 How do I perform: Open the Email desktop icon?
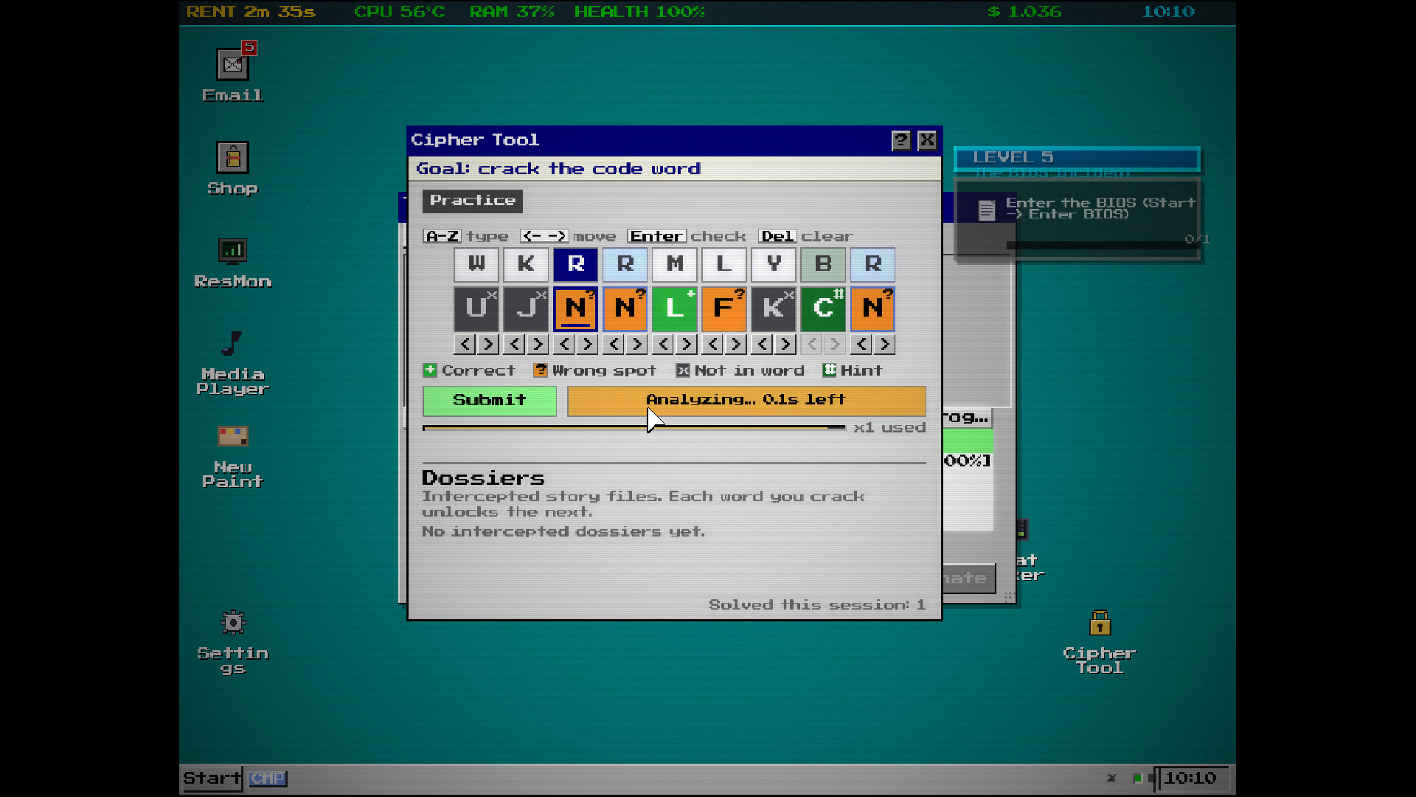click(x=232, y=72)
